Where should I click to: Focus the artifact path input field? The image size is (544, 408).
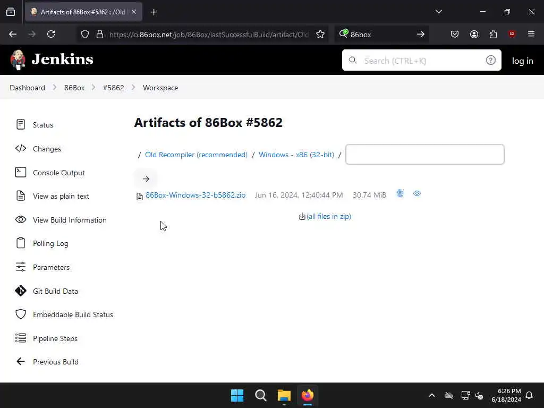(x=424, y=155)
